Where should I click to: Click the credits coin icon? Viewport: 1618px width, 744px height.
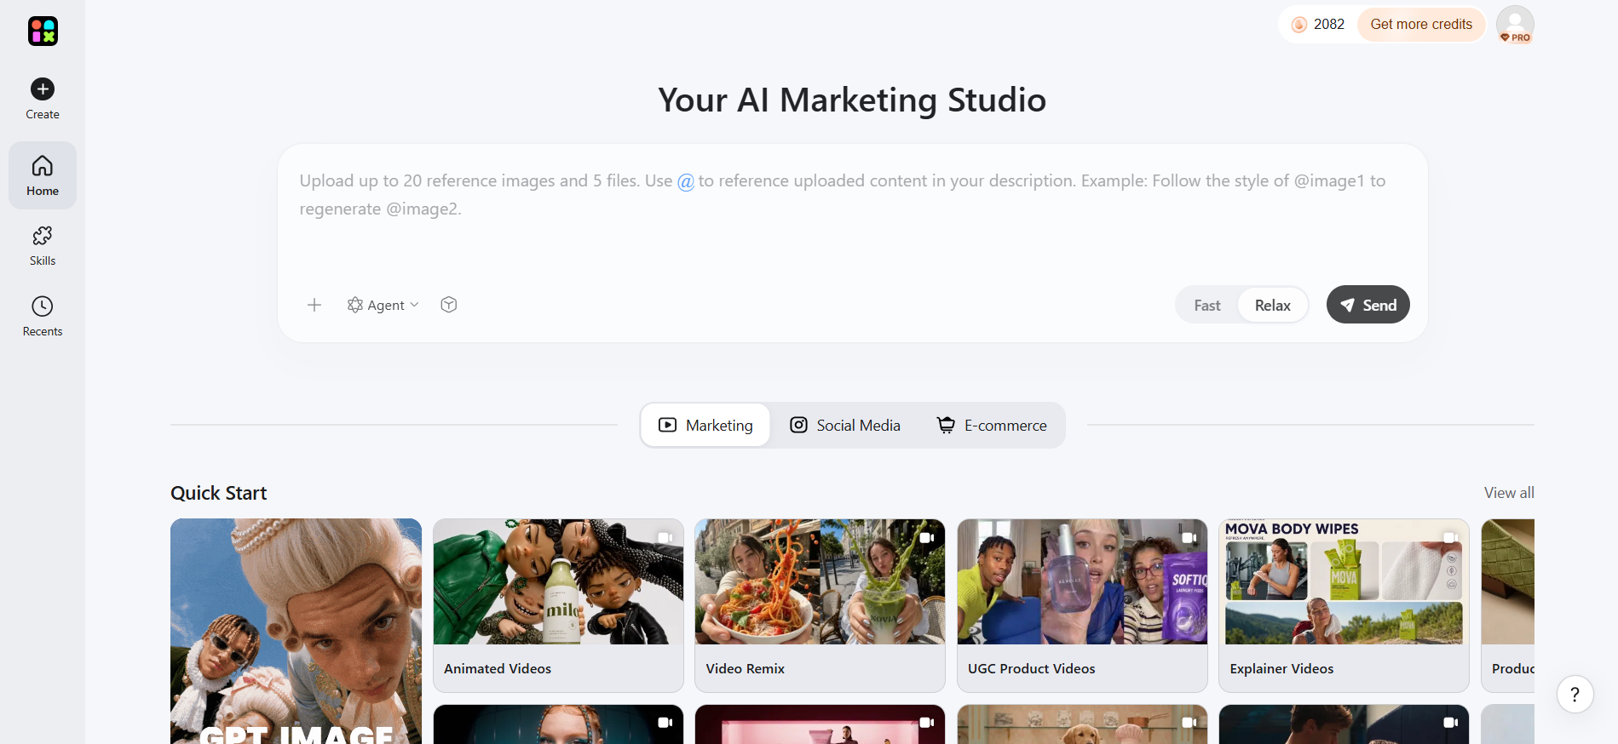pos(1299,25)
